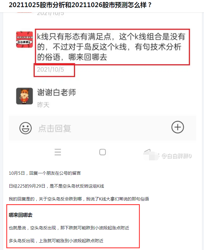This screenshot has width=204, height=250.
Task: Click the line starting 10月5日，回复一个朋友
Action: pos(45,173)
